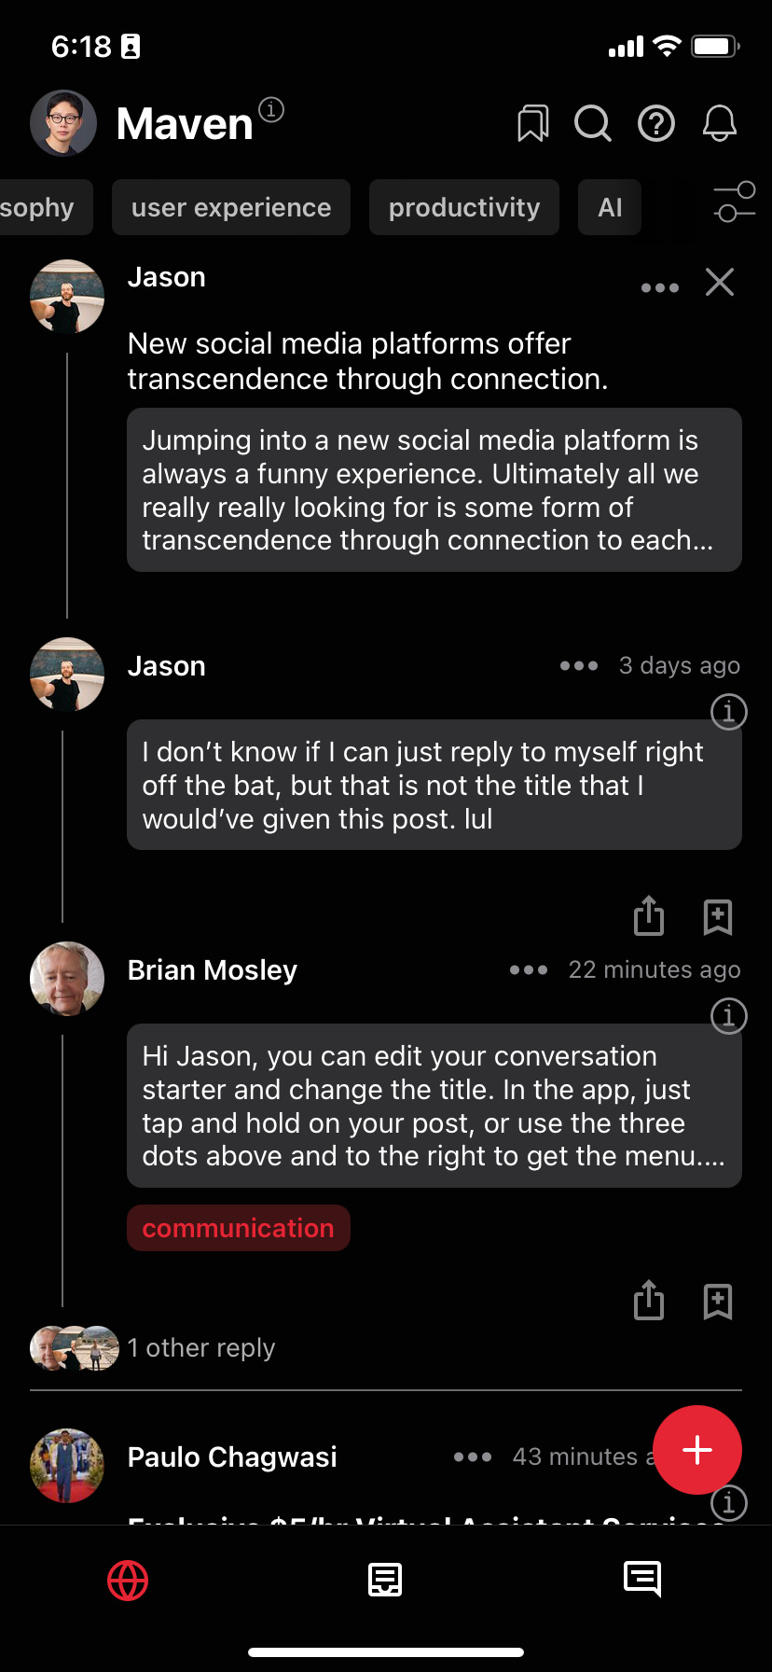Select the "productivity" interest chip
The width and height of the screenshot is (772, 1672).
click(x=464, y=207)
